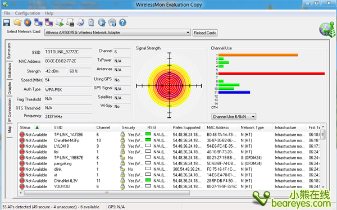Open the File menu

(7, 13)
